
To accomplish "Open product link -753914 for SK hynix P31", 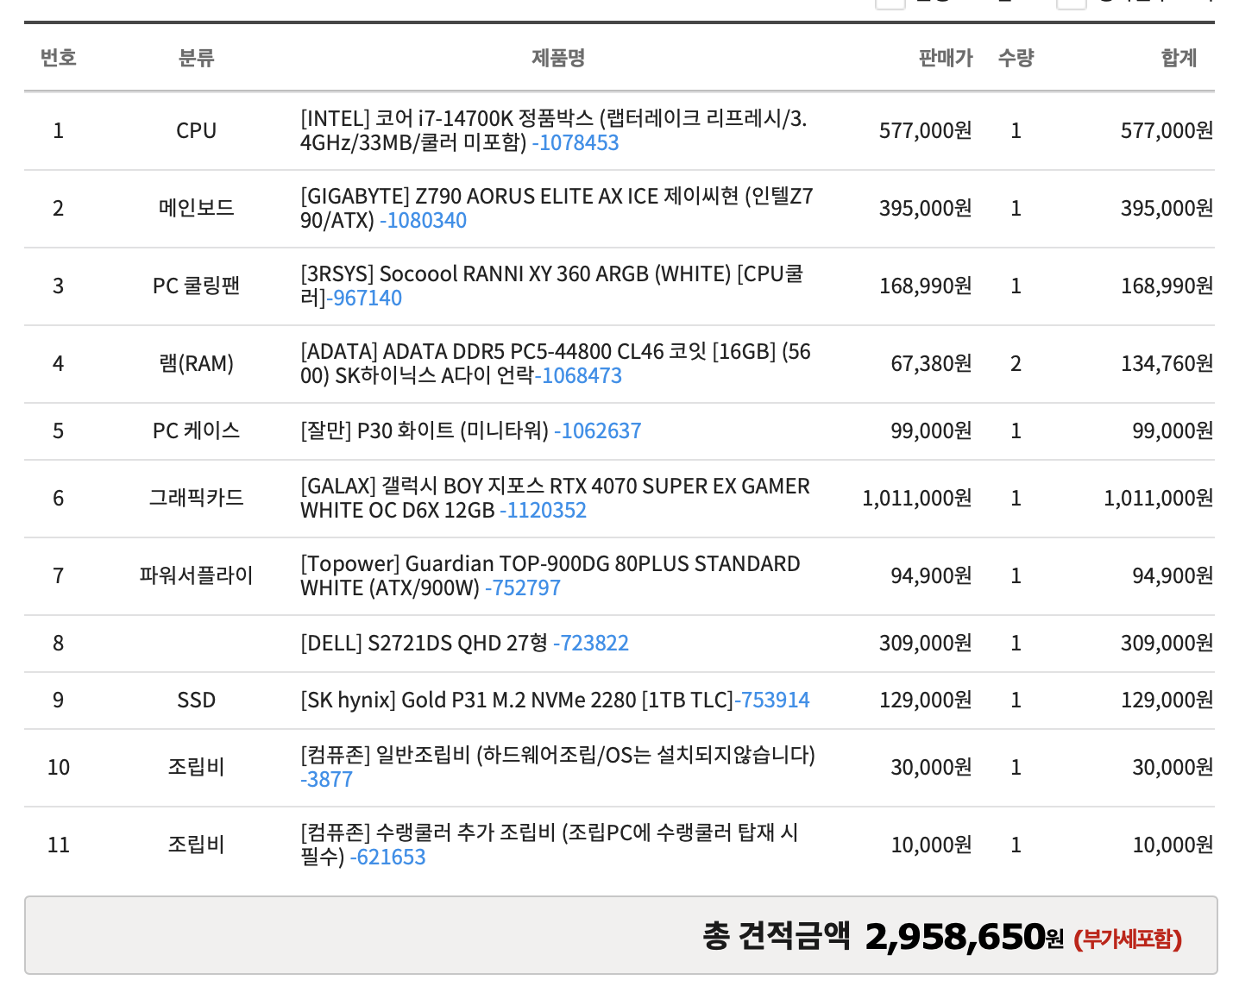I will pyautogui.click(x=772, y=701).
